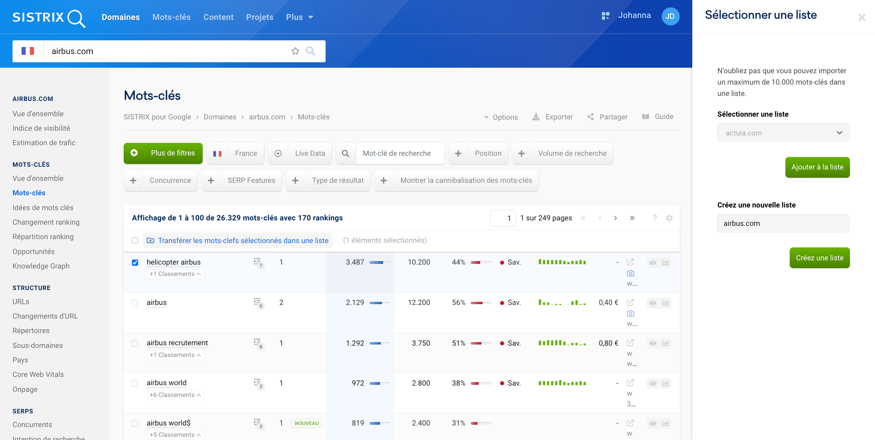Expand +6 Classements under airbus world
Viewport: 875px width, 440px height.
pyautogui.click(x=175, y=395)
